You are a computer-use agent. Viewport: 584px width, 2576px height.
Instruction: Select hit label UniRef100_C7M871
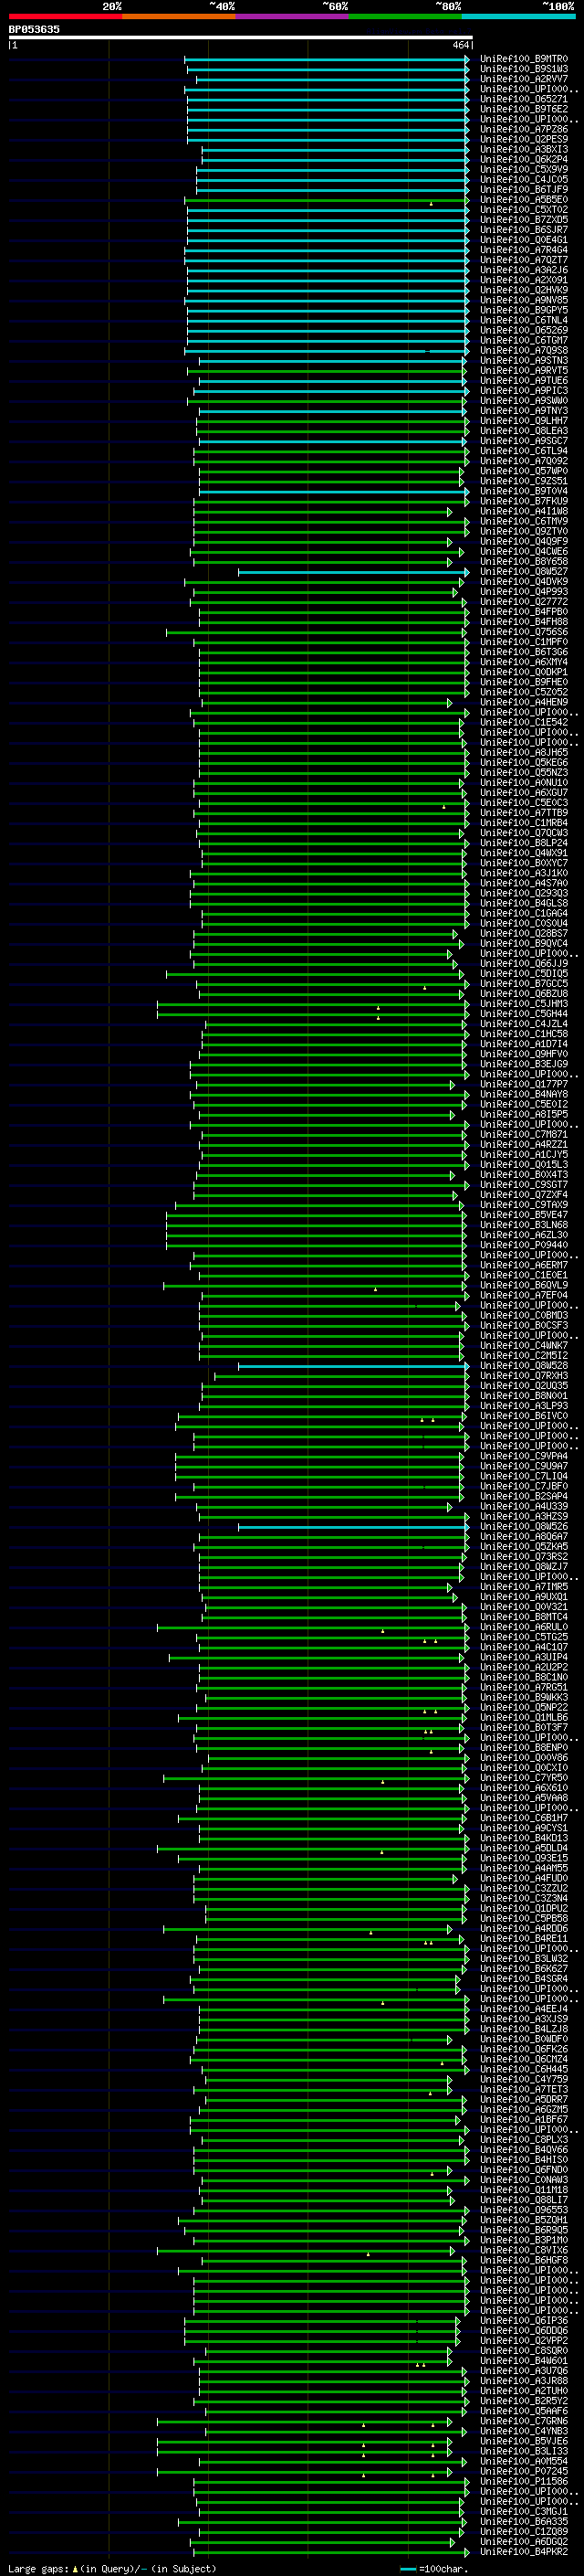pos(523,1135)
